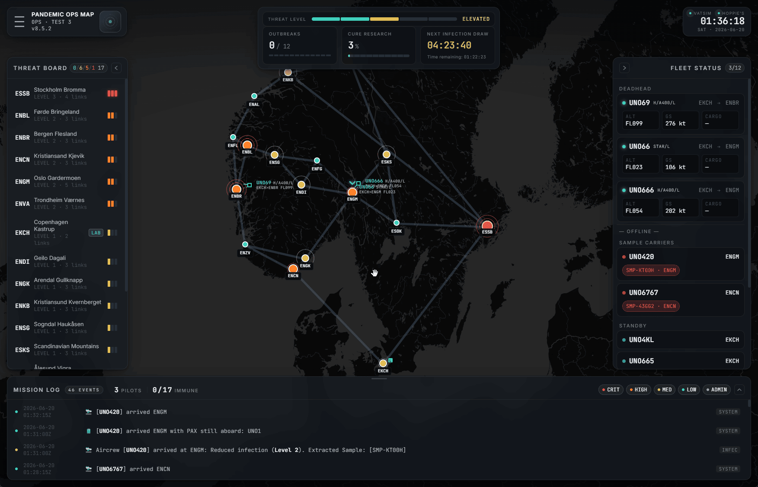Select ENFL airport marker on map
The image size is (758, 487).
(x=233, y=138)
